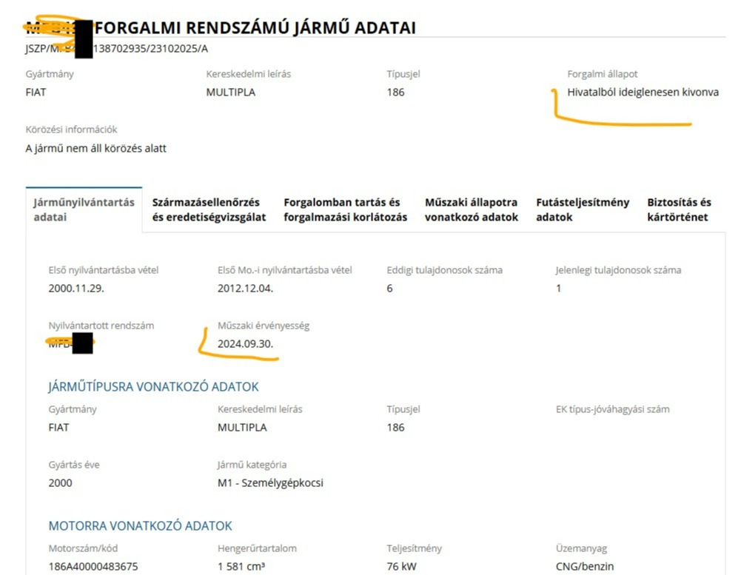741x575 pixels.
Task: Click the Hivatalból ideiglenesen kivonva status text
Action: point(643,93)
